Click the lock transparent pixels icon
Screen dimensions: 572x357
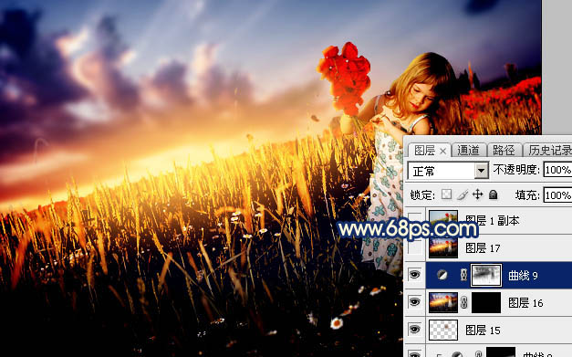(446, 194)
